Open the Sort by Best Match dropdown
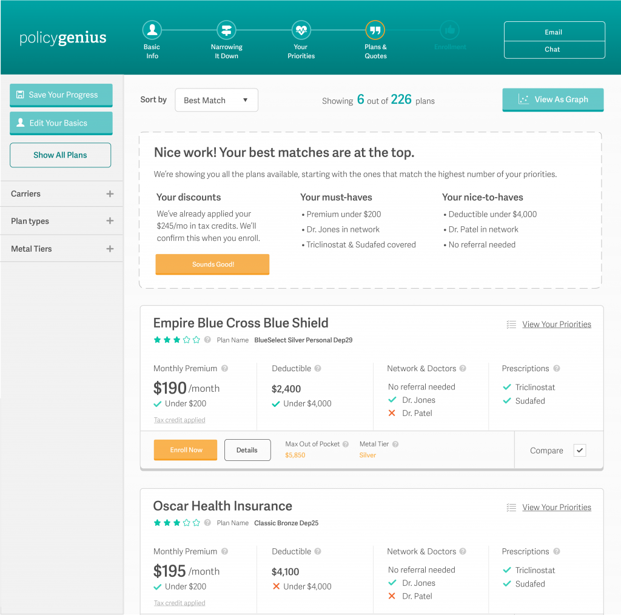Image resolution: width=621 pixels, height=615 pixels. 217,100
